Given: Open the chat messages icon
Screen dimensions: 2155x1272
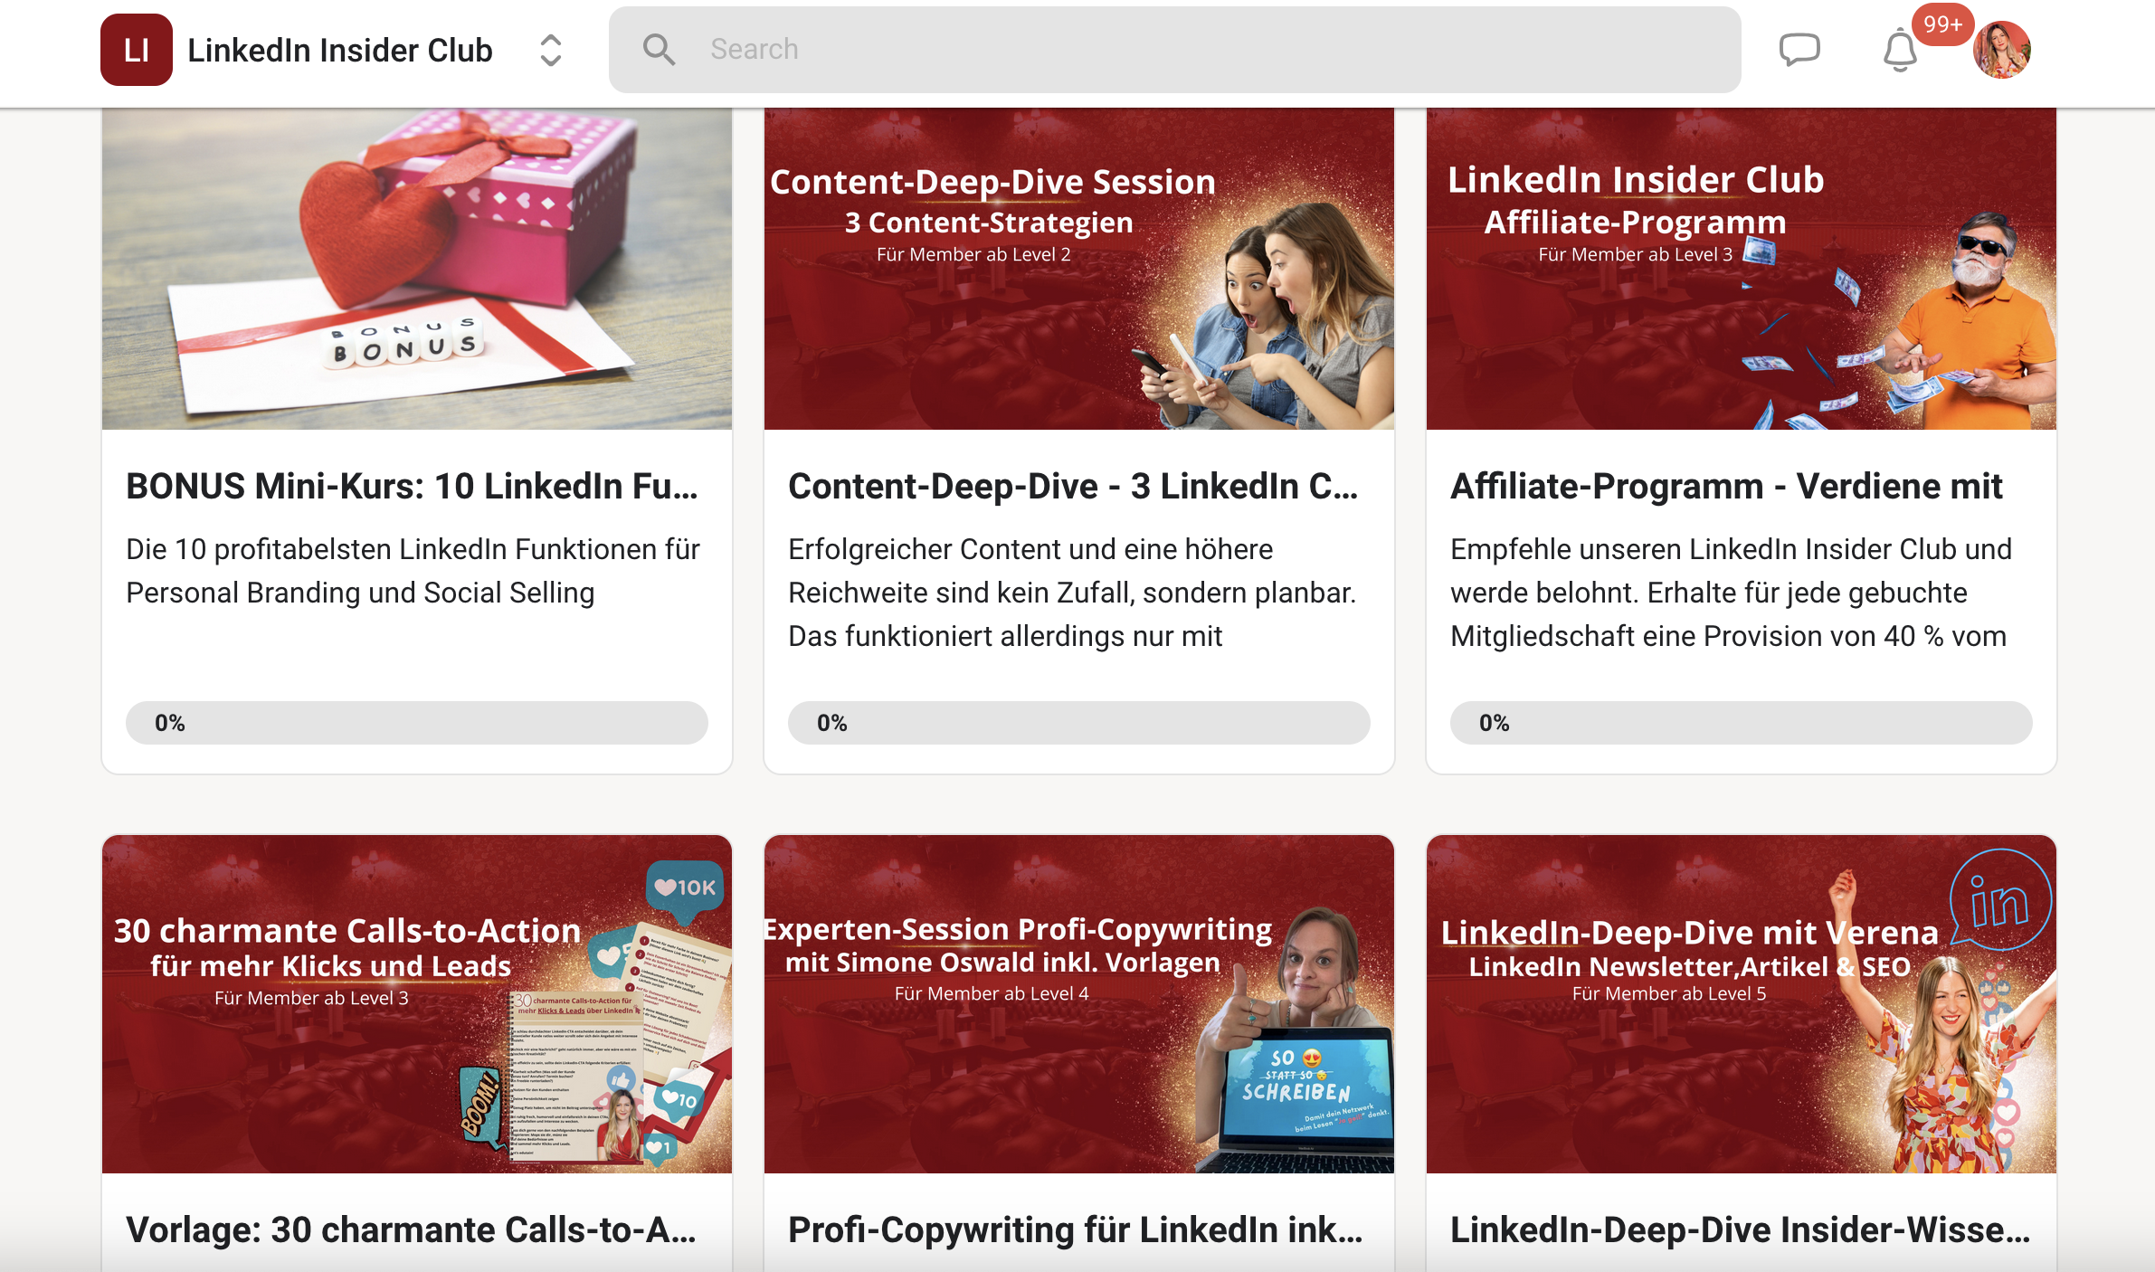Looking at the screenshot, I should tap(1799, 50).
